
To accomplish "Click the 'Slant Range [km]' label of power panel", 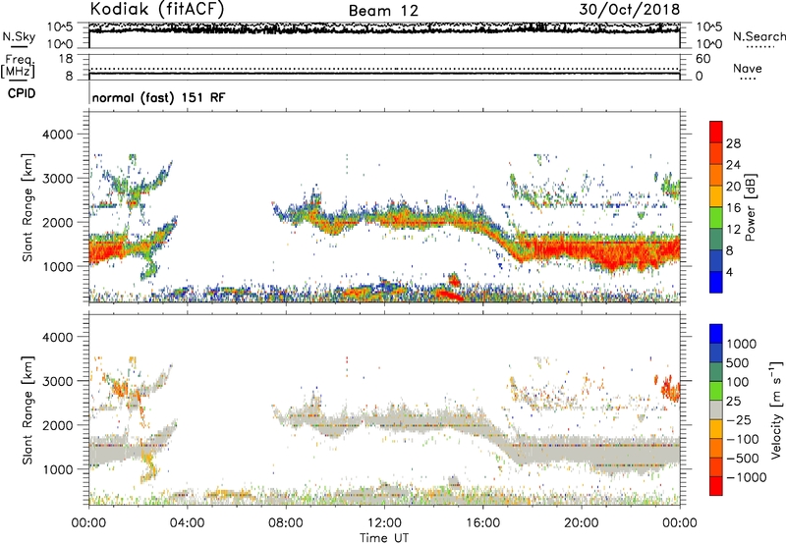I will tap(28, 207).
